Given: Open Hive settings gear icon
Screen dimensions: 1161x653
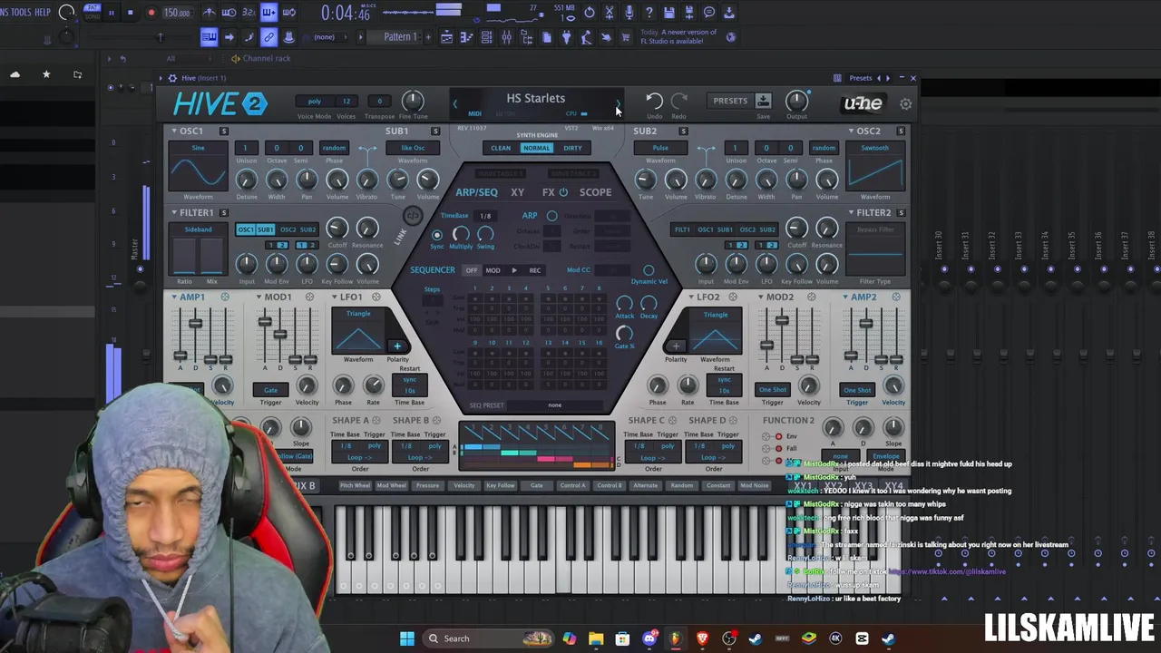Looking at the screenshot, I should (x=905, y=104).
